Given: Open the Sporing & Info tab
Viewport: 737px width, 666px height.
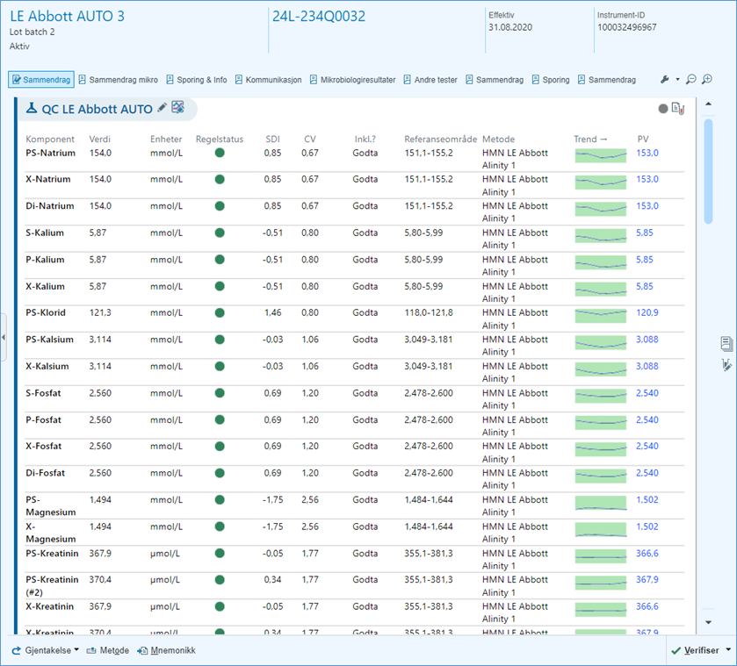Looking at the screenshot, I should 197,80.
